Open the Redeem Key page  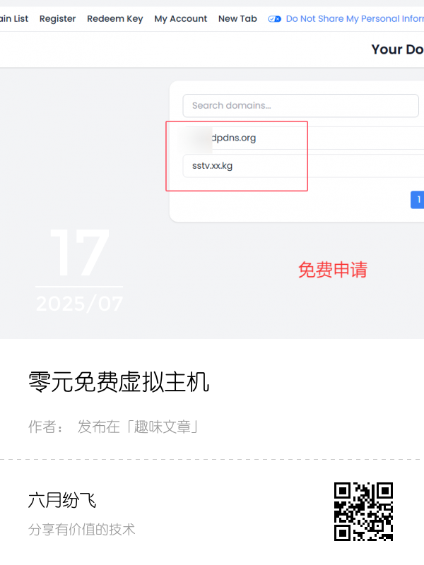click(115, 19)
